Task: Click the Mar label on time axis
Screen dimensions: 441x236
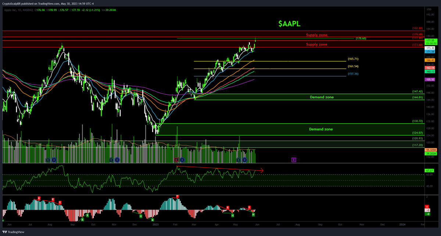Action: pos(194,224)
